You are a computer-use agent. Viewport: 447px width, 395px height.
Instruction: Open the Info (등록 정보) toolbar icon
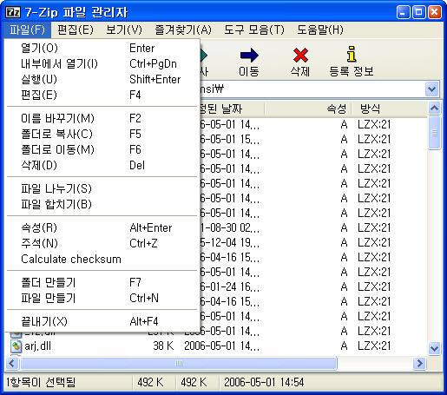coord(352,54)
